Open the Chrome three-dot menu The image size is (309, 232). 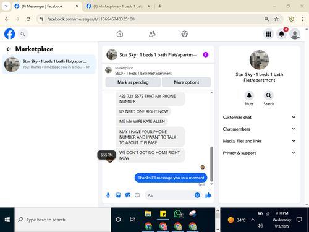point(302,19)
